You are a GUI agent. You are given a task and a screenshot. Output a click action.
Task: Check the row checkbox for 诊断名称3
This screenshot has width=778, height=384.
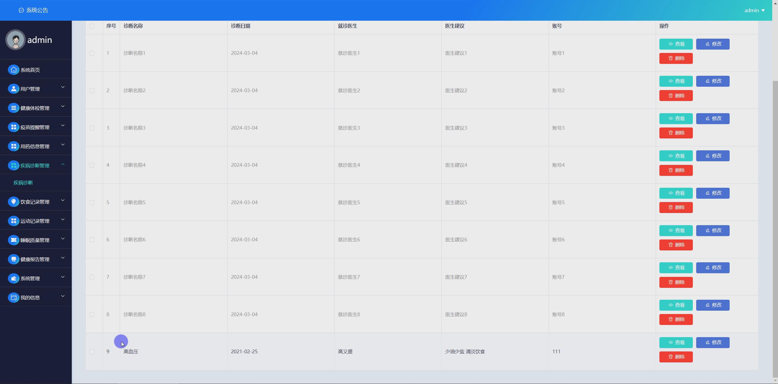pos(92,128)
